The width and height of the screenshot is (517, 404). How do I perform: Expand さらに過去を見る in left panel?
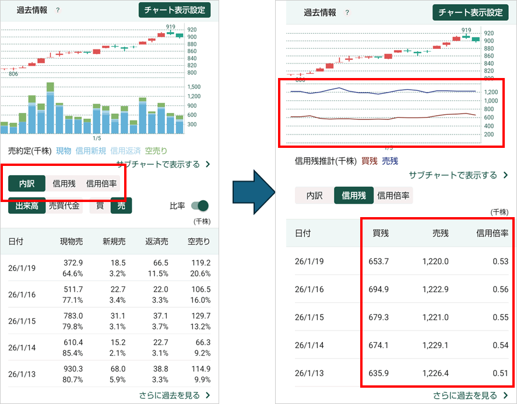[169, 396]
